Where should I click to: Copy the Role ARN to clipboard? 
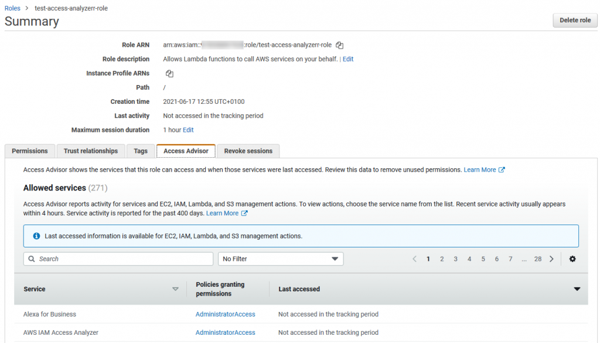tap(339, 45)
